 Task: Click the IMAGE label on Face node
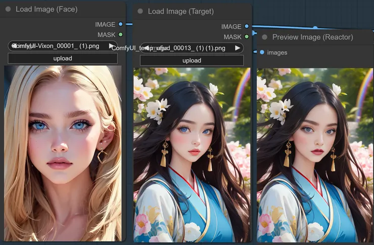(x=105, y=25)
